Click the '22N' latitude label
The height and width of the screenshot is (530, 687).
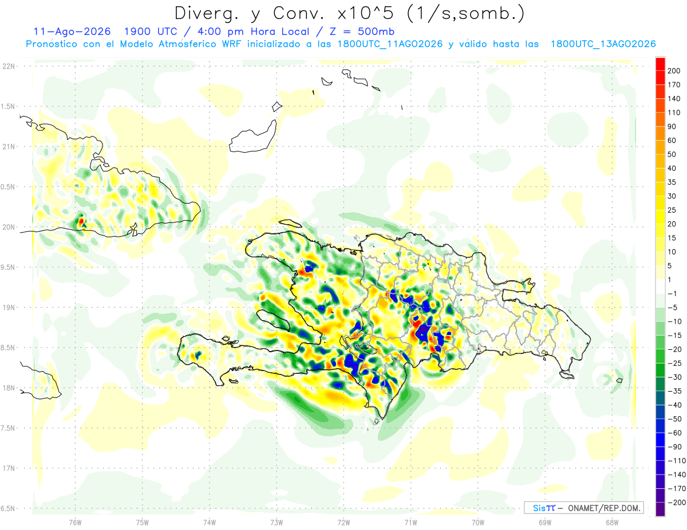click(x=9, y=66)
